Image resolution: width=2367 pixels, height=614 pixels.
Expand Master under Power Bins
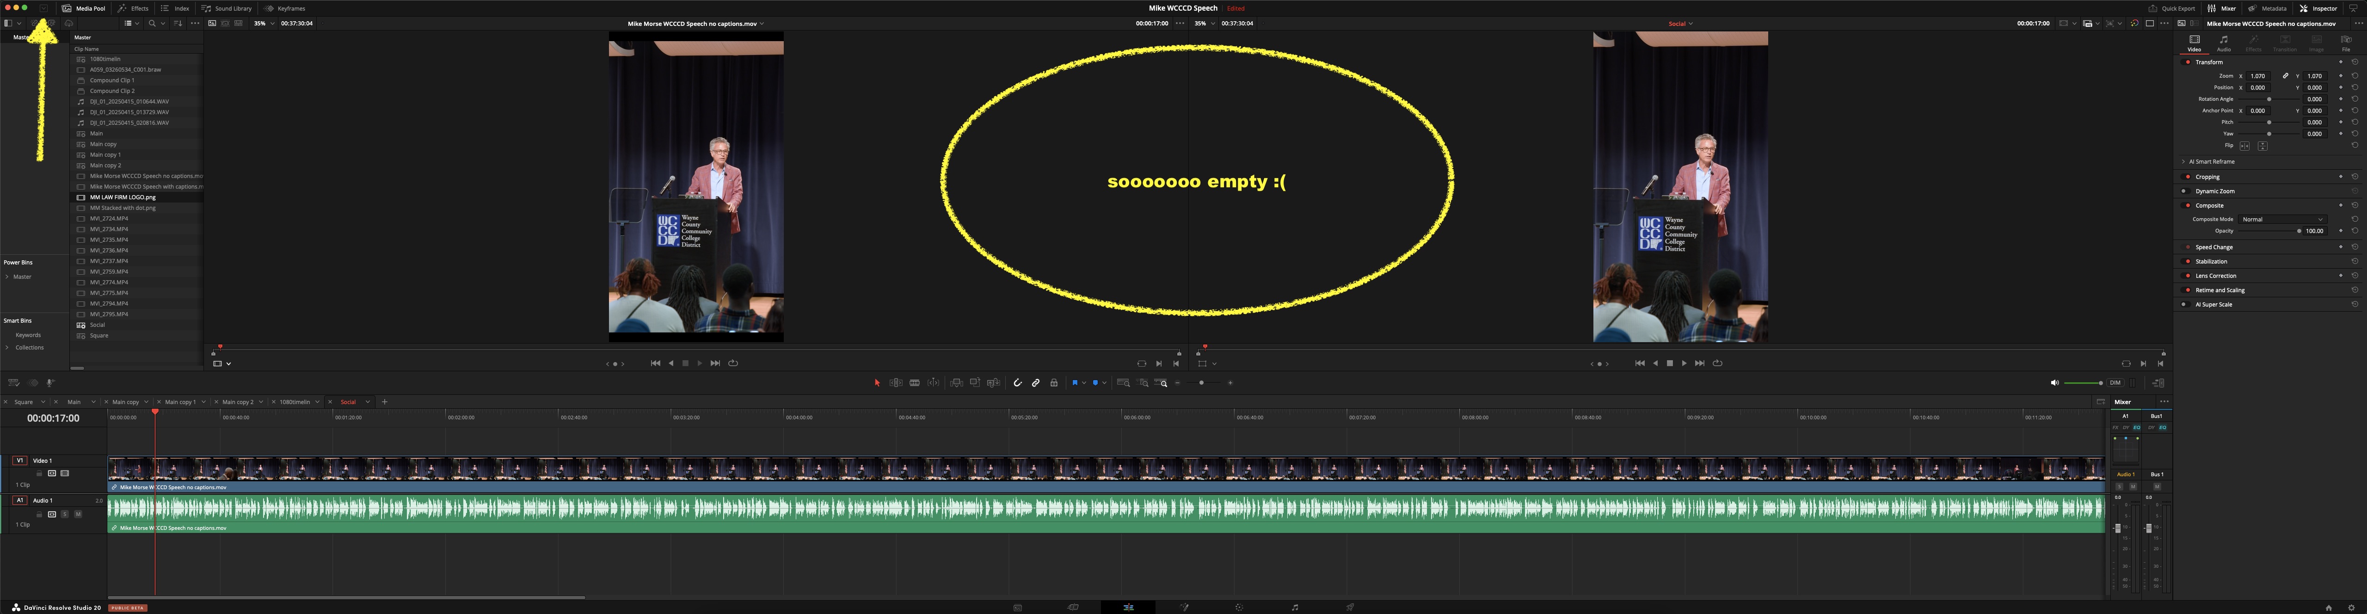[x=7, y=276]
